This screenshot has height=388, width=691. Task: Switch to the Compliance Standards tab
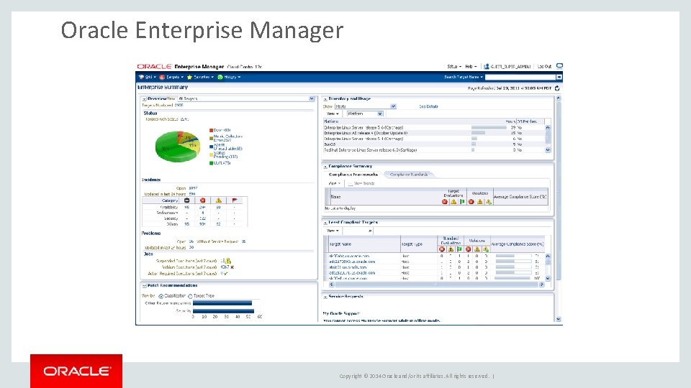pos(409,175)
